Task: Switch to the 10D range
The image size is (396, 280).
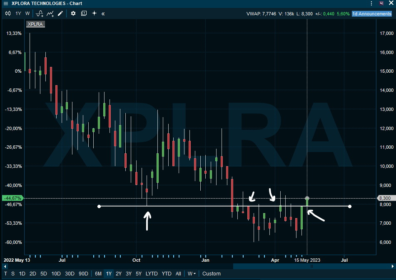Action: (x=56, y=274)
